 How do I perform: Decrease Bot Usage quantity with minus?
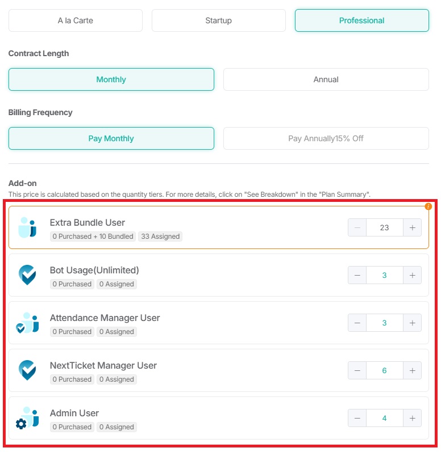click(x=357, y=275)
